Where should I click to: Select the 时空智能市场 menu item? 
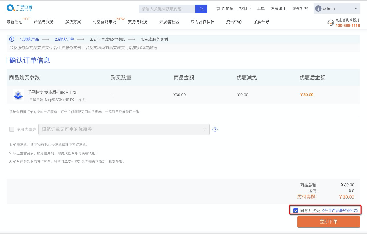104,22
